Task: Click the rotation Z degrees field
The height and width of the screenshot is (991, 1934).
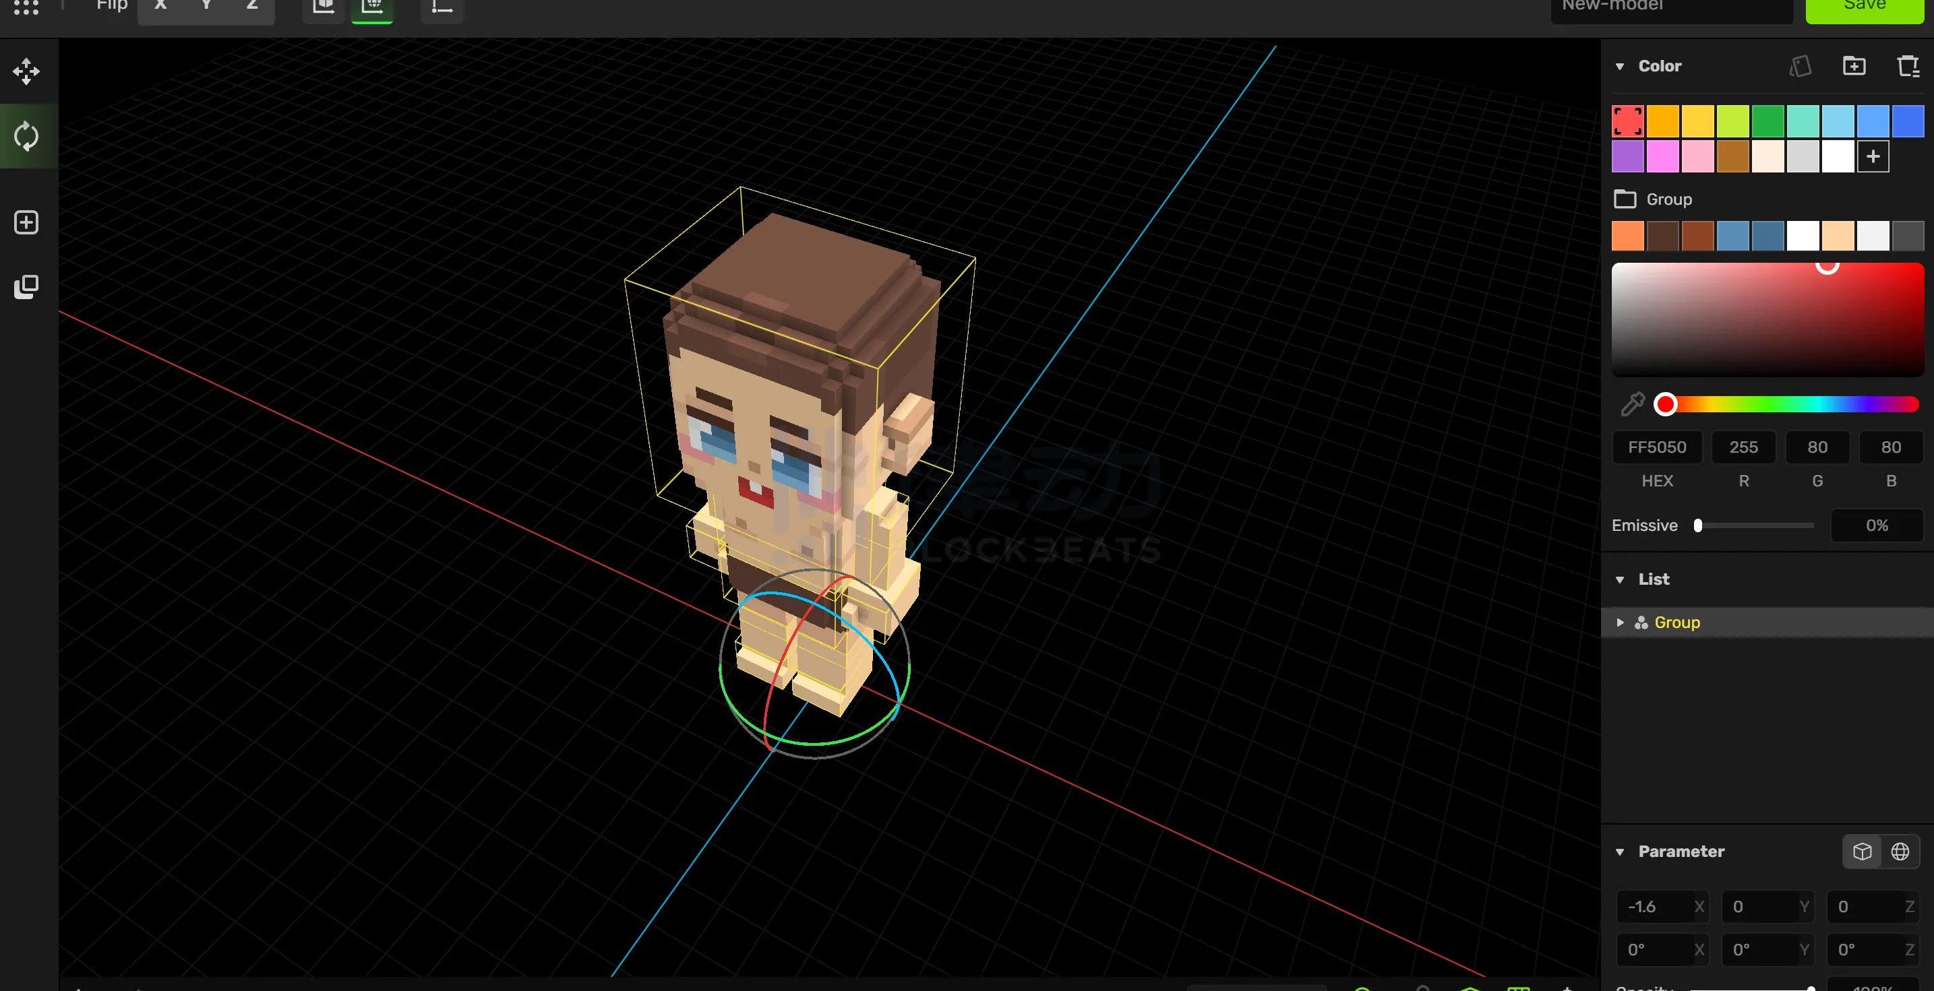Action: coord(1873,950)
